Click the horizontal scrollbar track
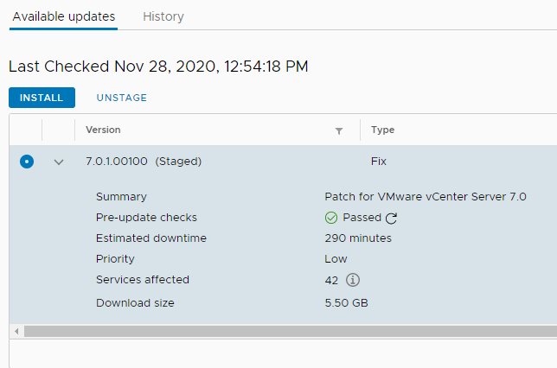557x368 pixels. point(291,332)
